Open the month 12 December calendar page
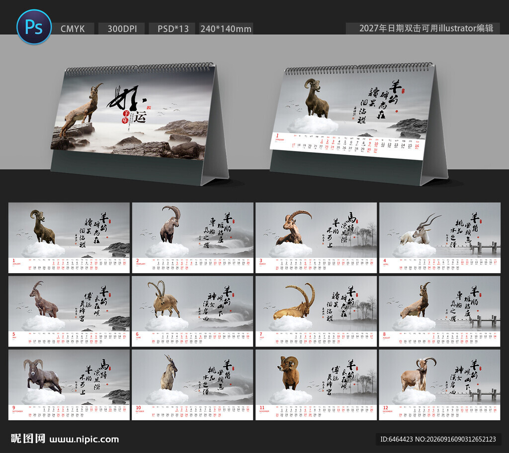The image size is (509, 453). [440, 385]
